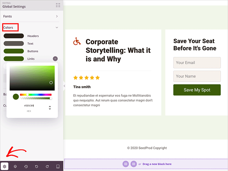Click the Headers color swatch
The image size is (228, 171).
(13, 36)
